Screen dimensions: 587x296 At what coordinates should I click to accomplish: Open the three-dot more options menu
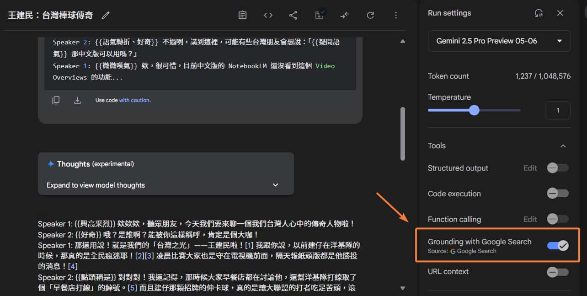click(396, 15)
